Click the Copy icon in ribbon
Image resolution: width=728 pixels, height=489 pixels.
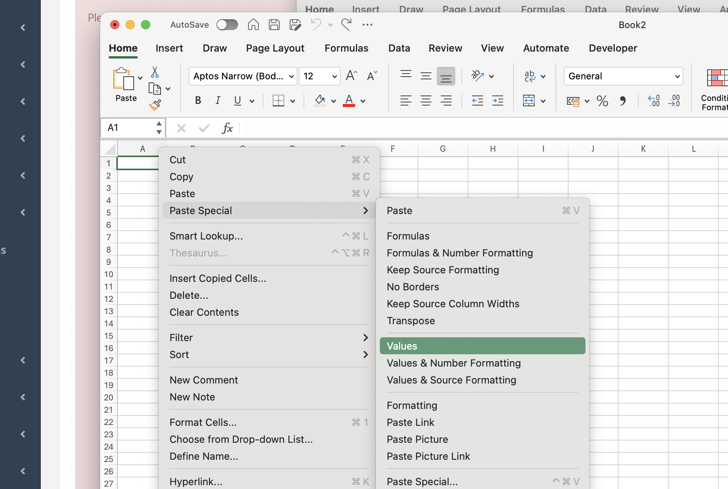(154, 89)
